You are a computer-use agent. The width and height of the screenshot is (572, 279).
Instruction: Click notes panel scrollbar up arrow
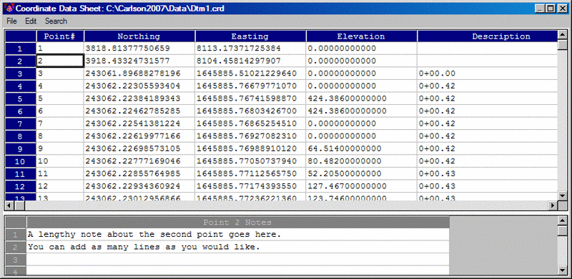(x=563, y=220)
